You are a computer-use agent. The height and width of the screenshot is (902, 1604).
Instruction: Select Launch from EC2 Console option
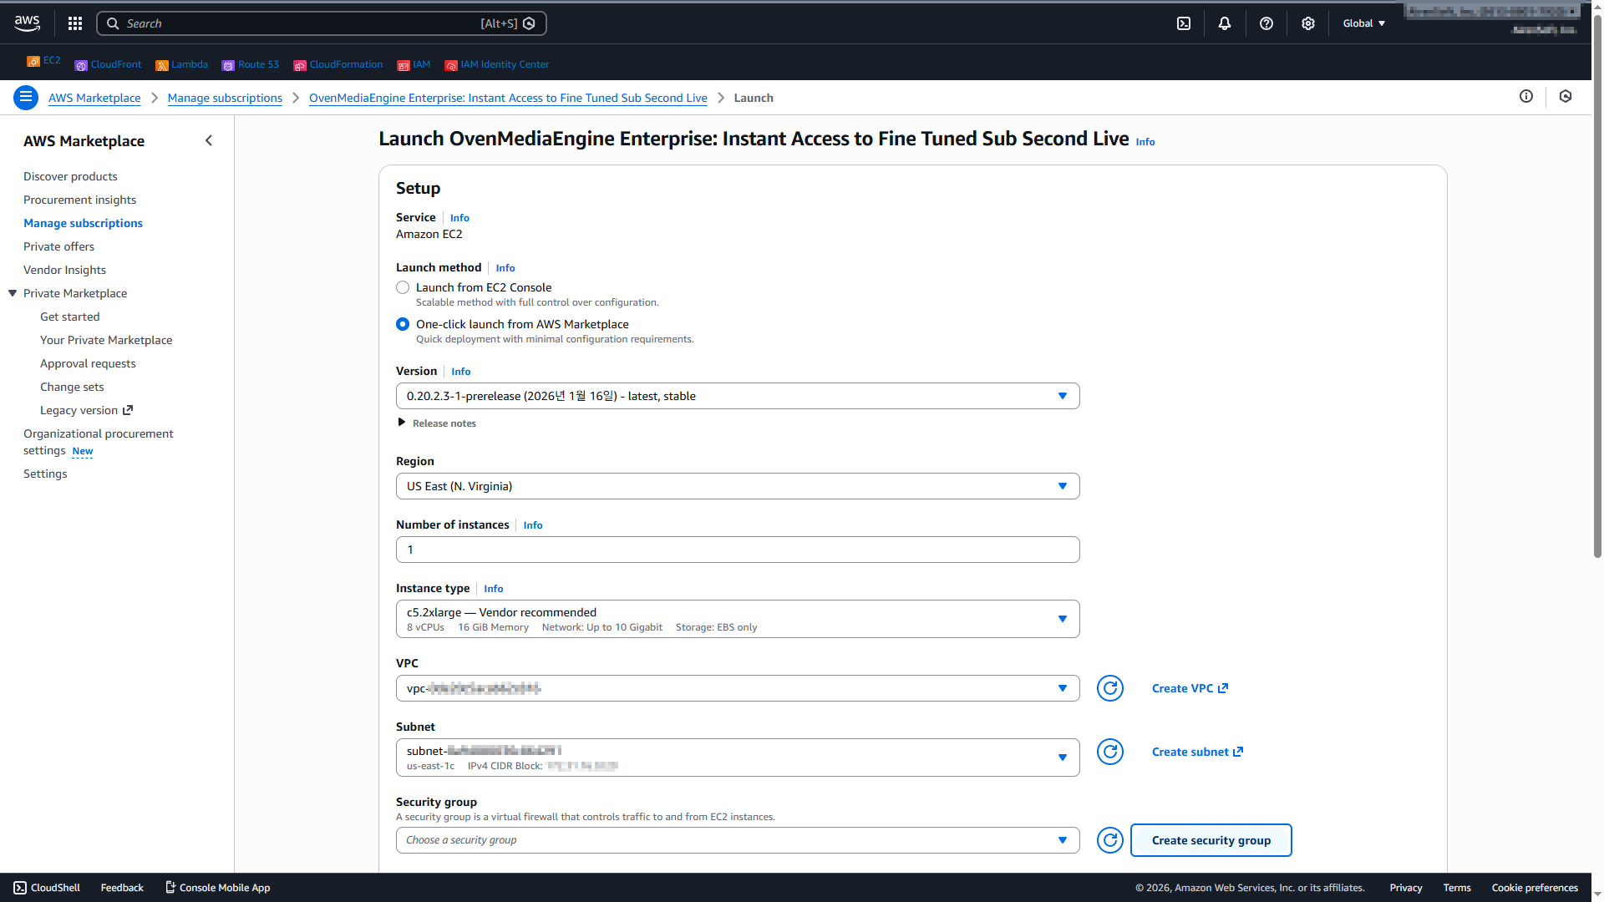tap(403, 287)
